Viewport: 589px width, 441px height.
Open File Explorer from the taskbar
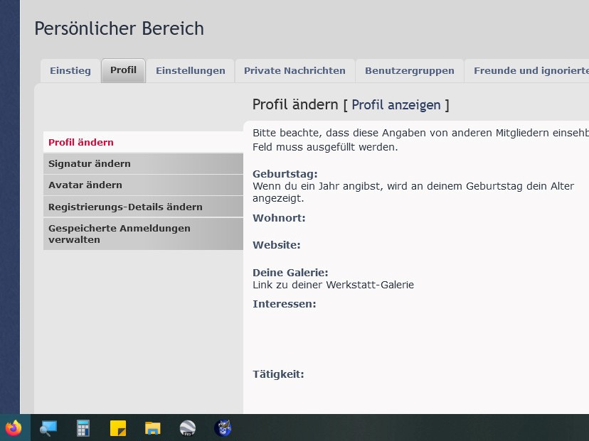tap(153, 428)
